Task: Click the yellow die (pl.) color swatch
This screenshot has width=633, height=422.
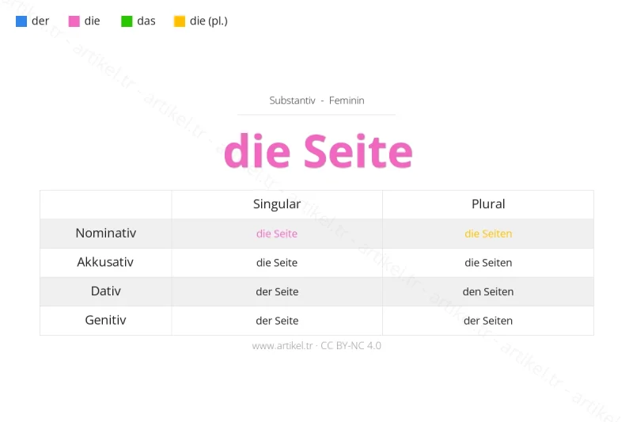Action: [x=180, y=21]
